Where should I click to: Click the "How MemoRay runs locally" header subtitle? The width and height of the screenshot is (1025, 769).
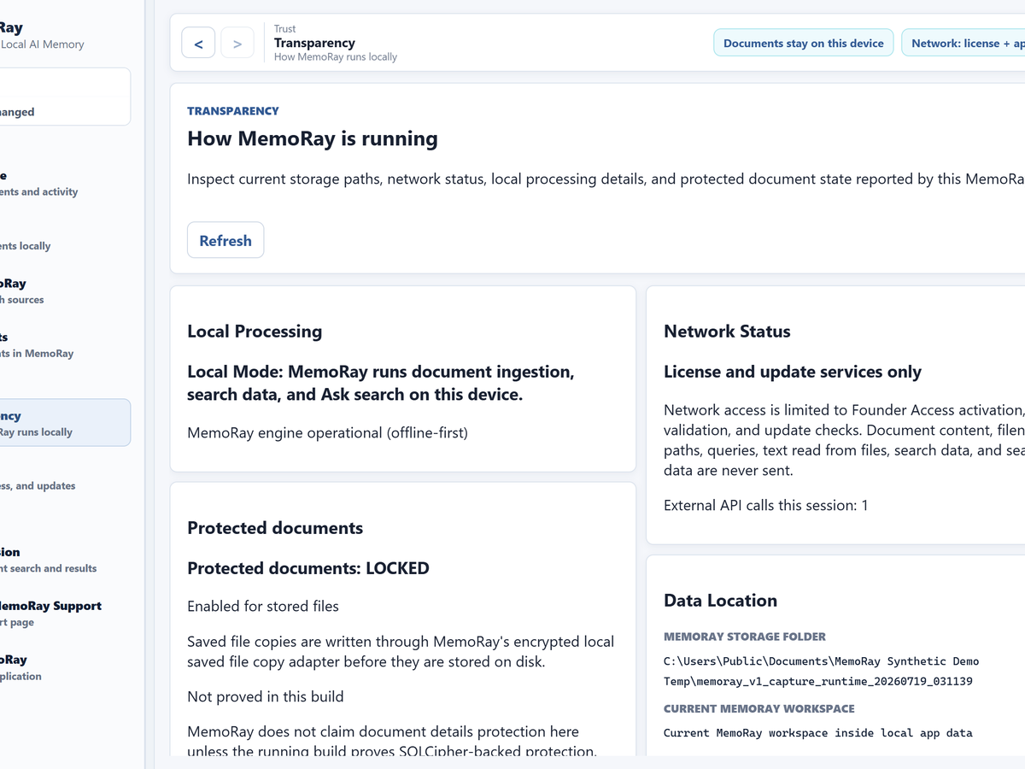[x=336, y=57]
